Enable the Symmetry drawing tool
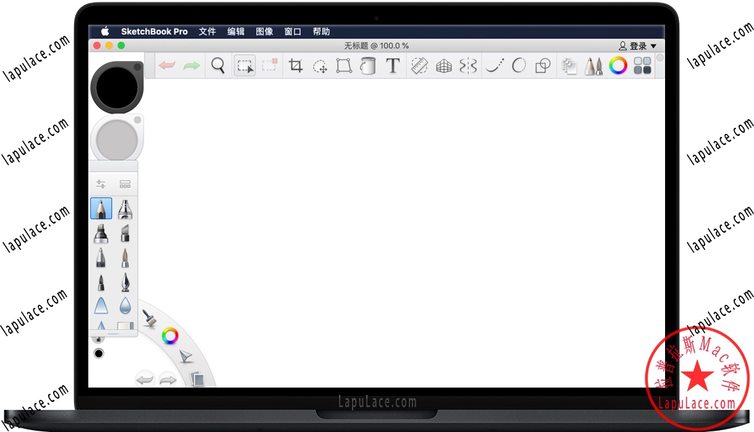The image size is (754, 432). point(468,65)
